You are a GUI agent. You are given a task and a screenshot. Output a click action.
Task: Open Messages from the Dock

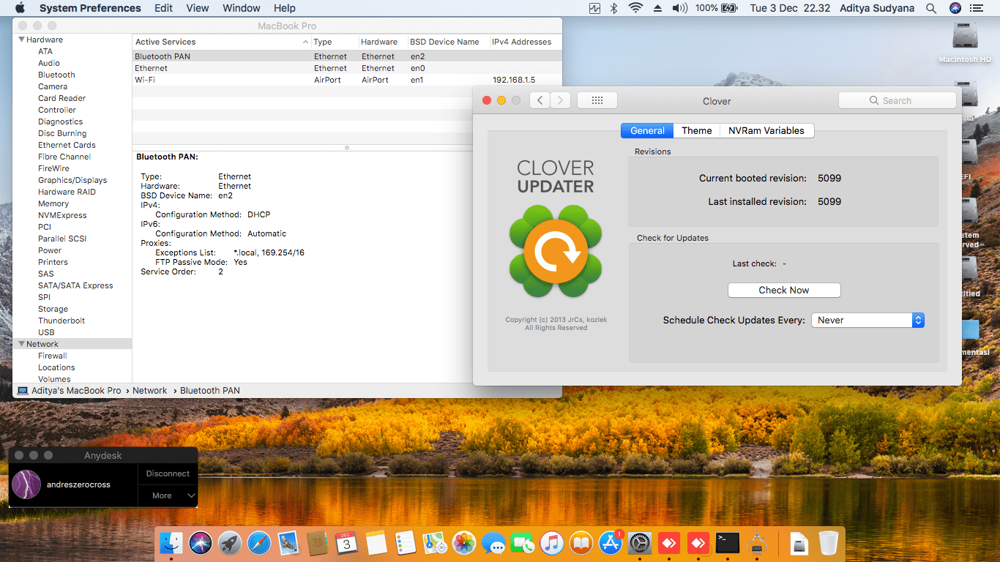(x=493, y=543)
